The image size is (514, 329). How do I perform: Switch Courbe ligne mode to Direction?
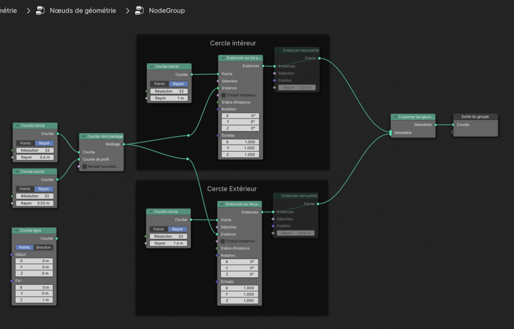point(43,247)
